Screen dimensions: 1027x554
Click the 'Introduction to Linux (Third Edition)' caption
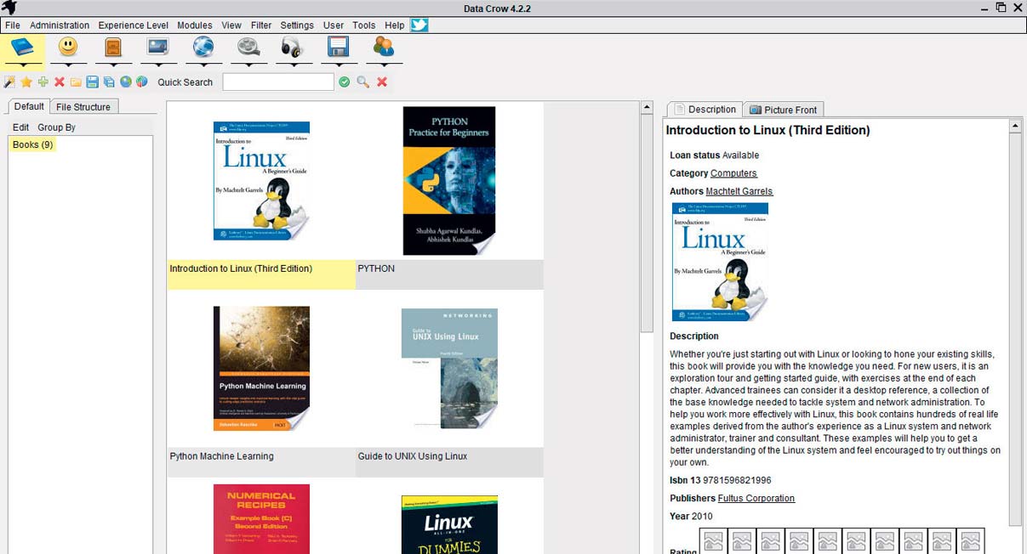(x=241, y=269)
